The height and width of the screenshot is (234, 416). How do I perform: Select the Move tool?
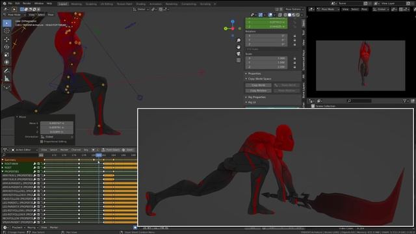[x=6, y=39]
